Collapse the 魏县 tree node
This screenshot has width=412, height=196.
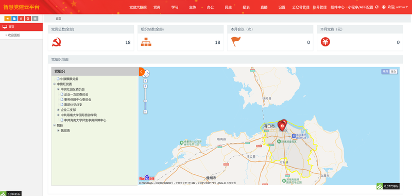coord(55,125)
